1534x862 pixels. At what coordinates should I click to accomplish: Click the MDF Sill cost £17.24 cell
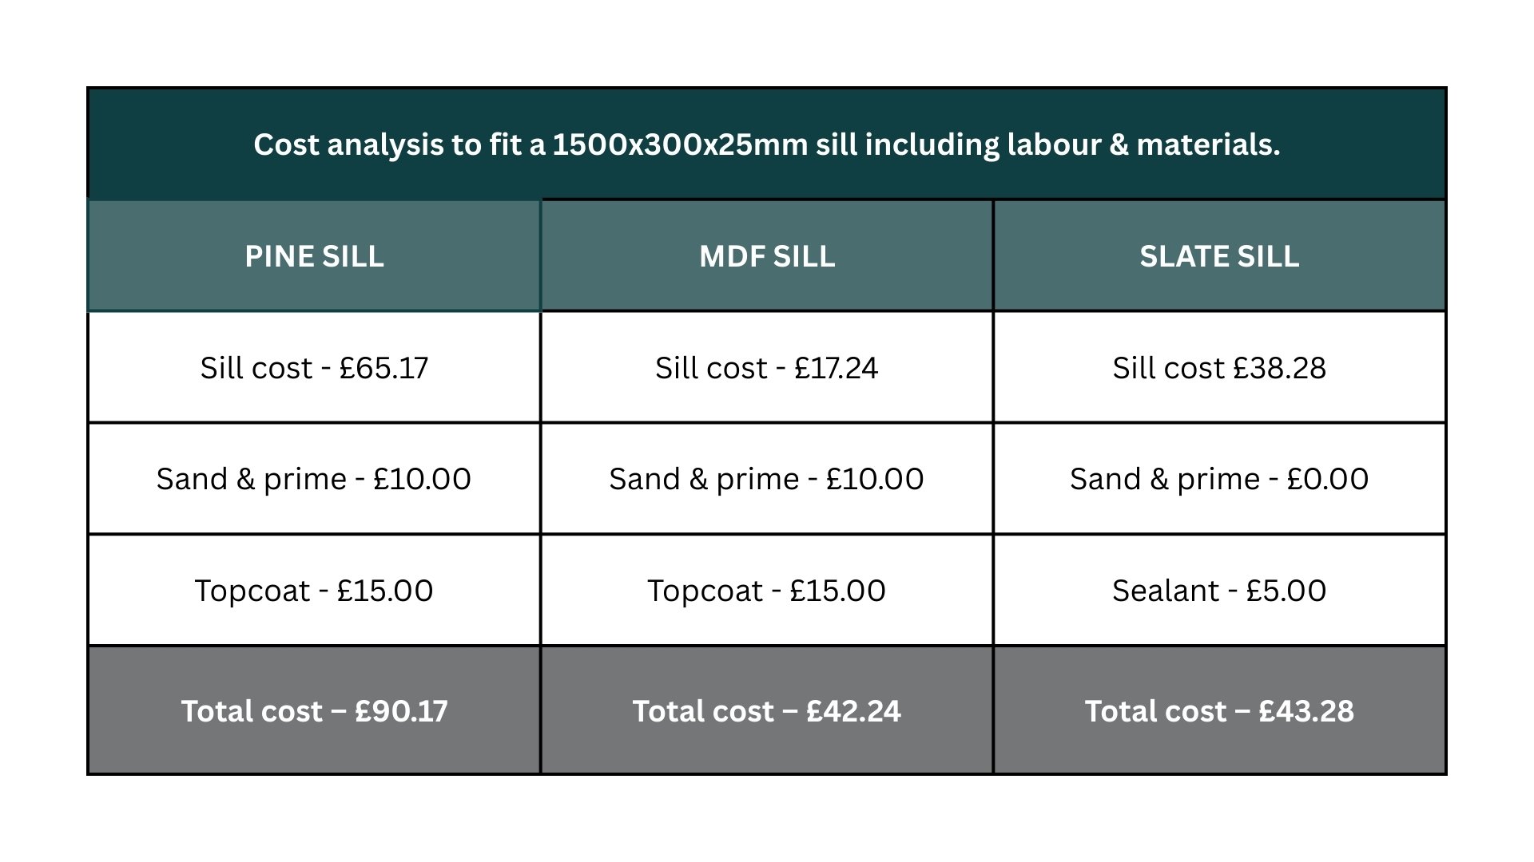(767, 367)
